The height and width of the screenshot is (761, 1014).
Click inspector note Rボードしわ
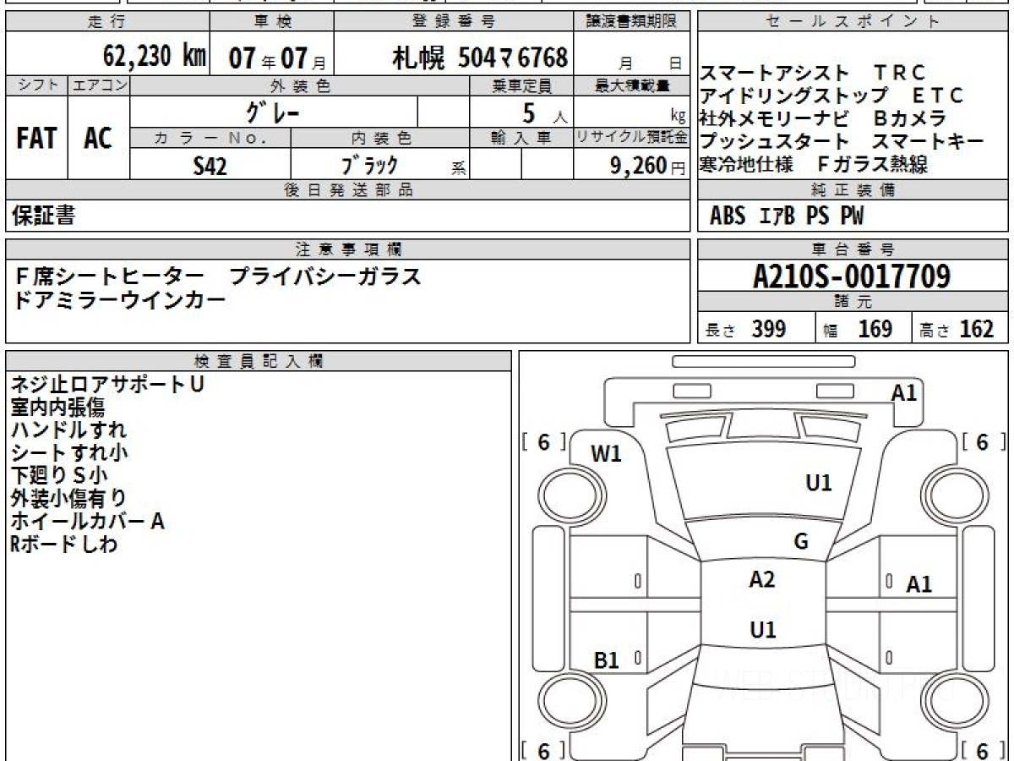coord(64,544)
